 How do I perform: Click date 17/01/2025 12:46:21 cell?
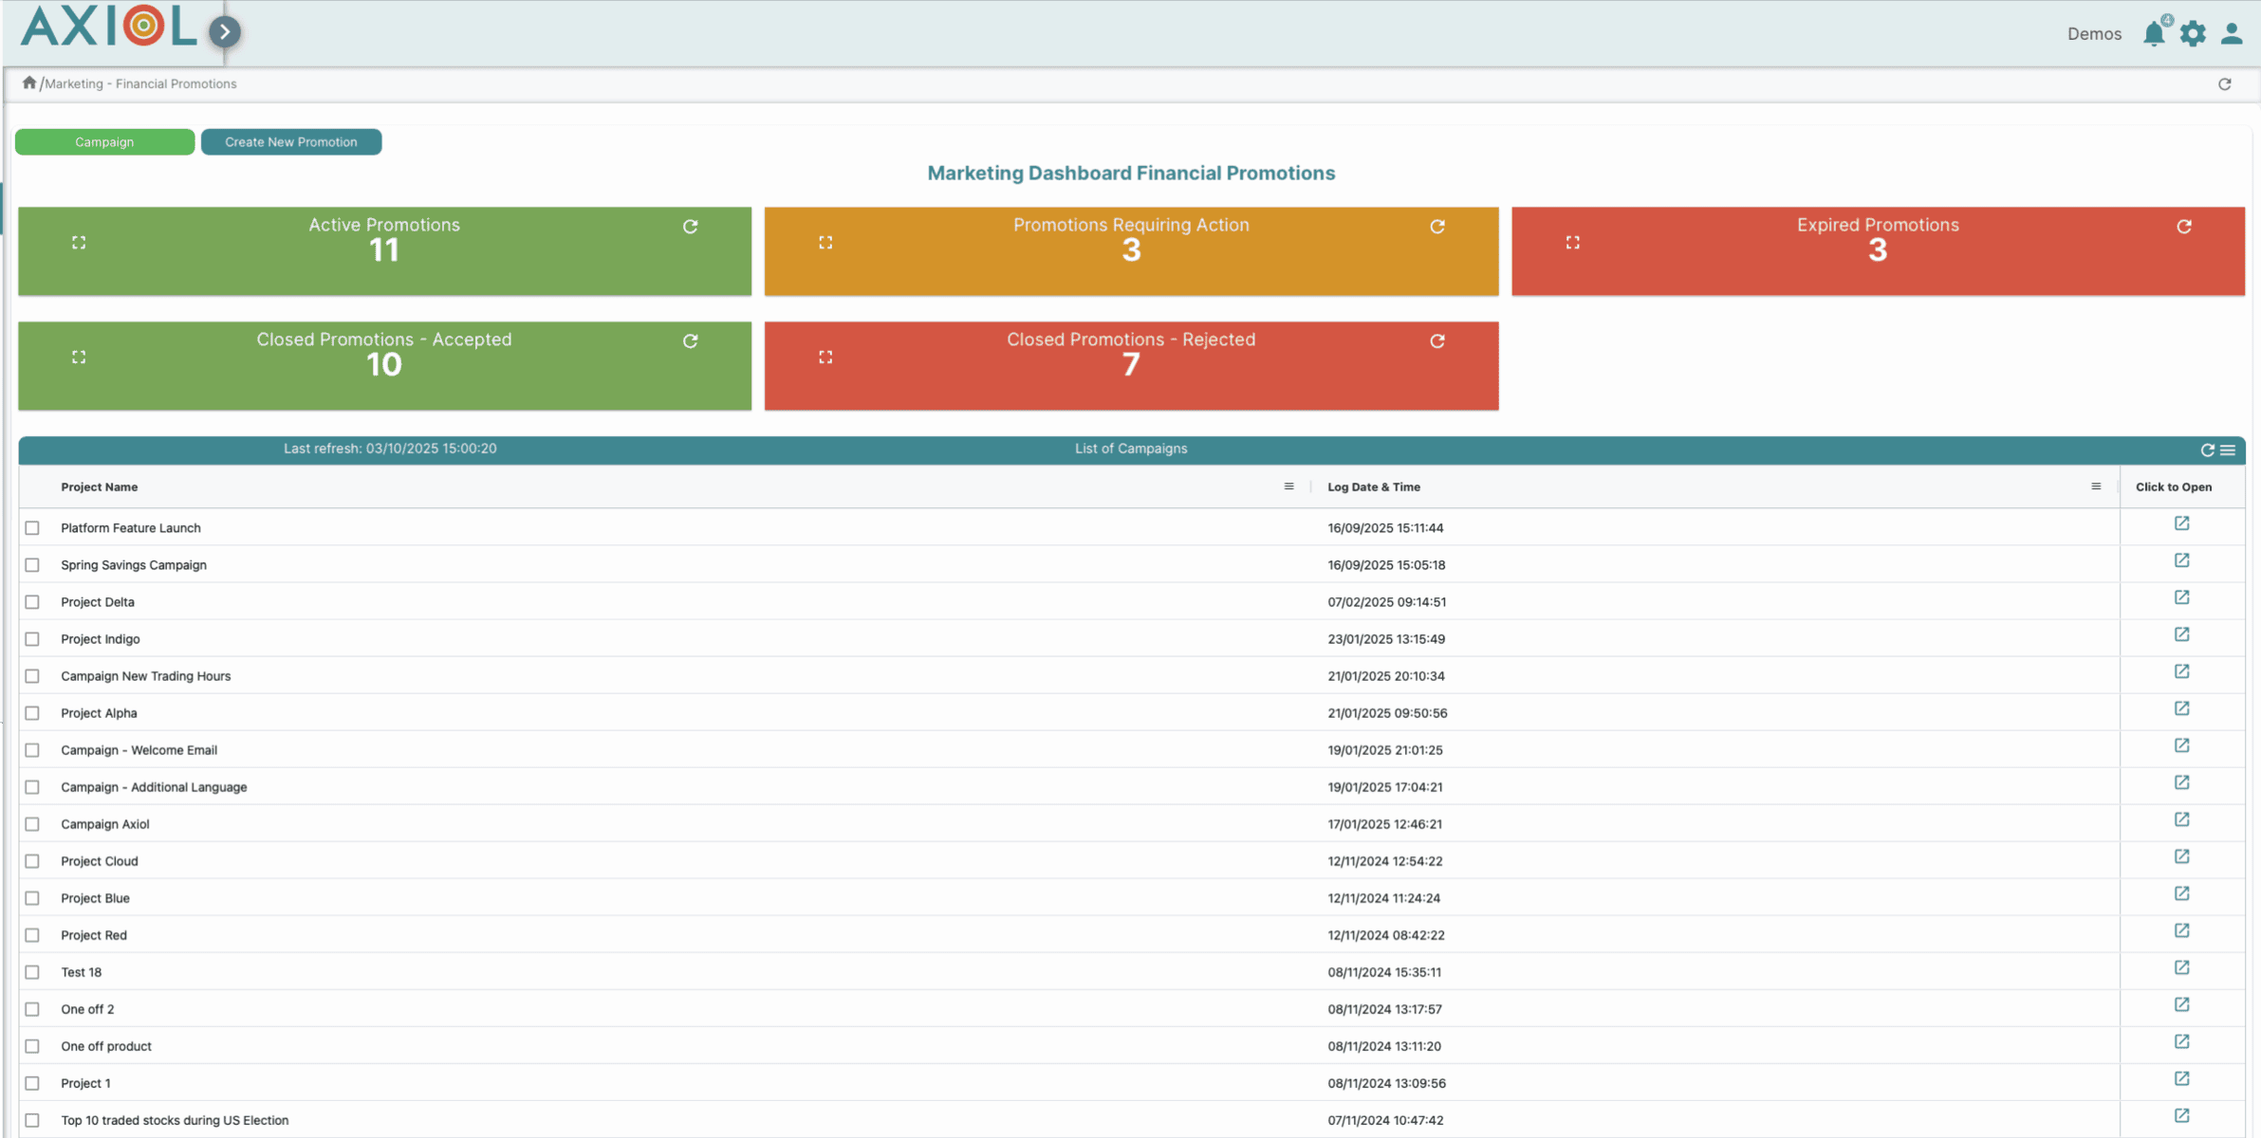[x=1384, y=824]
